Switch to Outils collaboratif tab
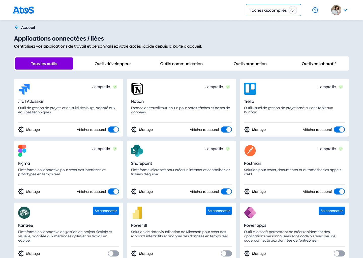The height and width of the screenshot is (258, 363). pos(319,64)
